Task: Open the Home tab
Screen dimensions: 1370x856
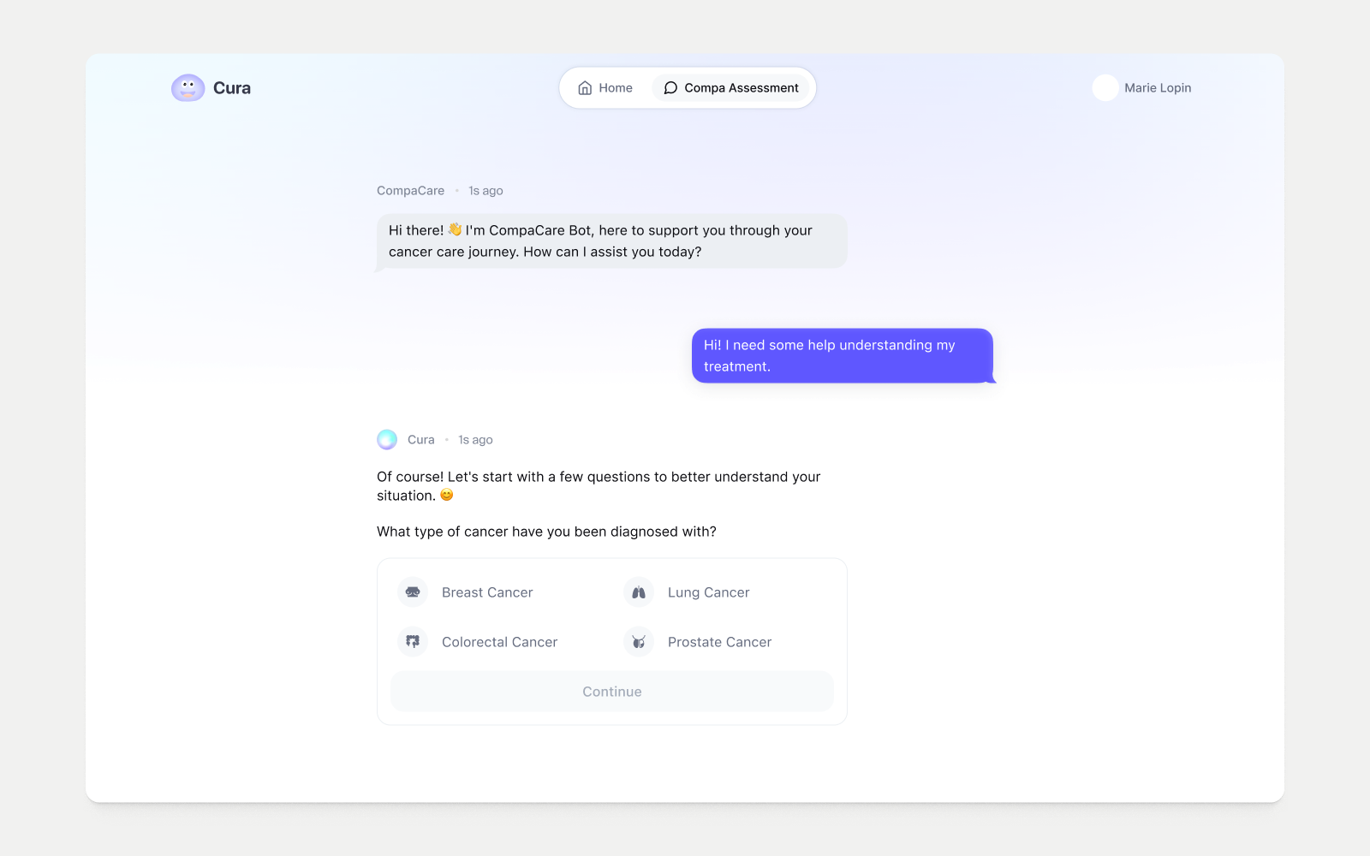Action: (605, 88)
